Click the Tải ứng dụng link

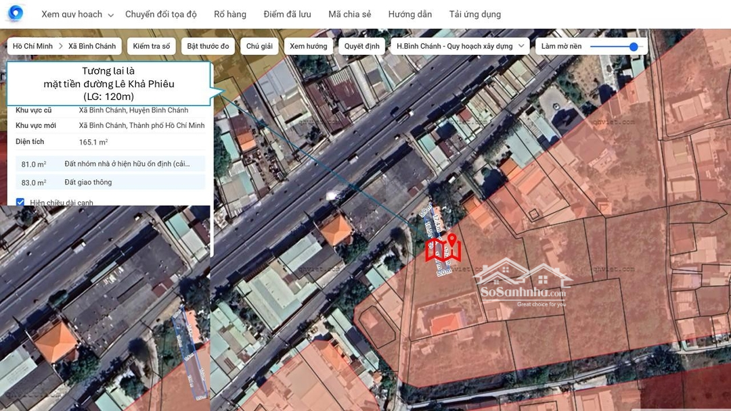(474, 14)
